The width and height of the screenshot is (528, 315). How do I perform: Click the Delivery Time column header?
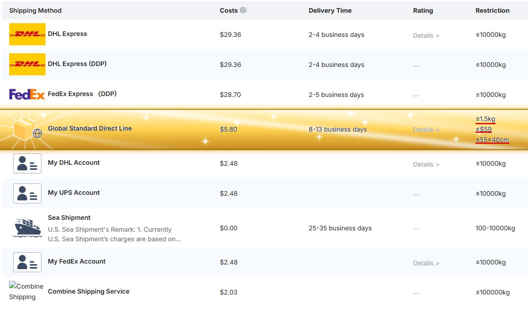click(330, 10)
